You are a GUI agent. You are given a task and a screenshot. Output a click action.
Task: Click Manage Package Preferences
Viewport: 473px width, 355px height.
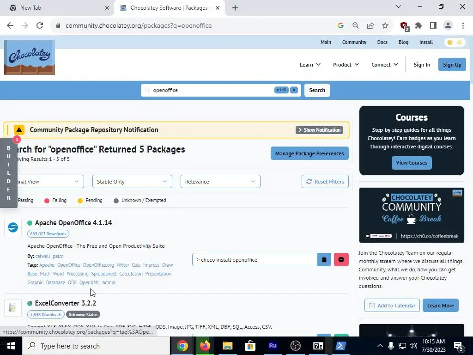(309, 153)
